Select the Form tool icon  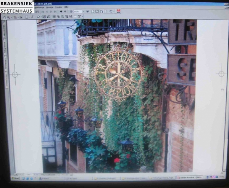point(71,16)
